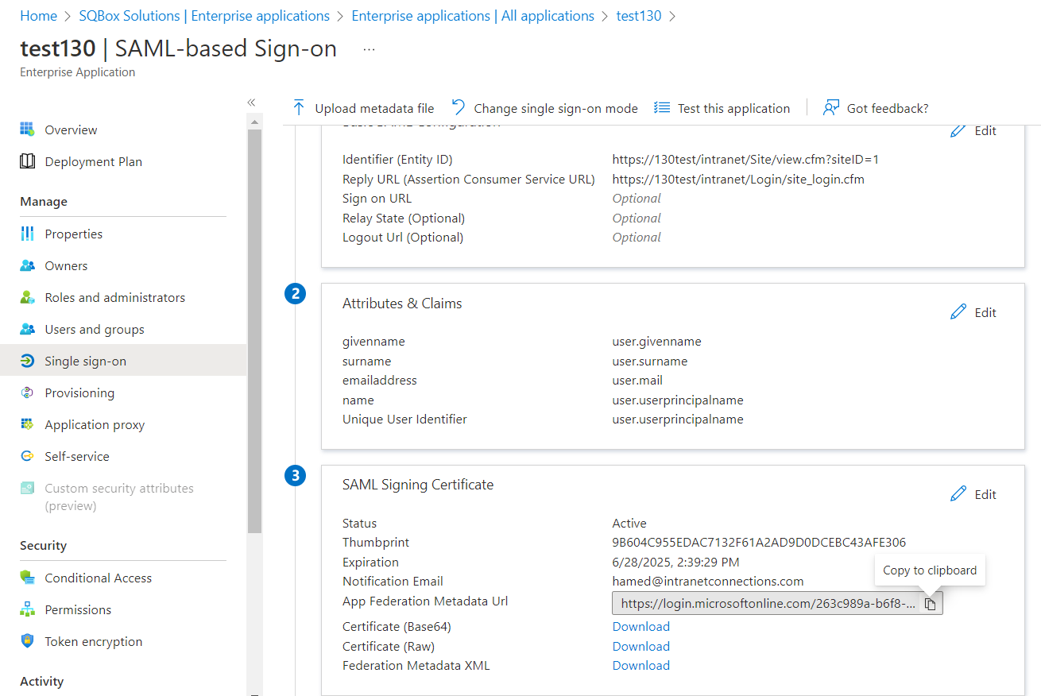Screen dimensions: 1041x696
Task: Click the Expiration date 6/28/2025 value
Action: pos(675,562)
